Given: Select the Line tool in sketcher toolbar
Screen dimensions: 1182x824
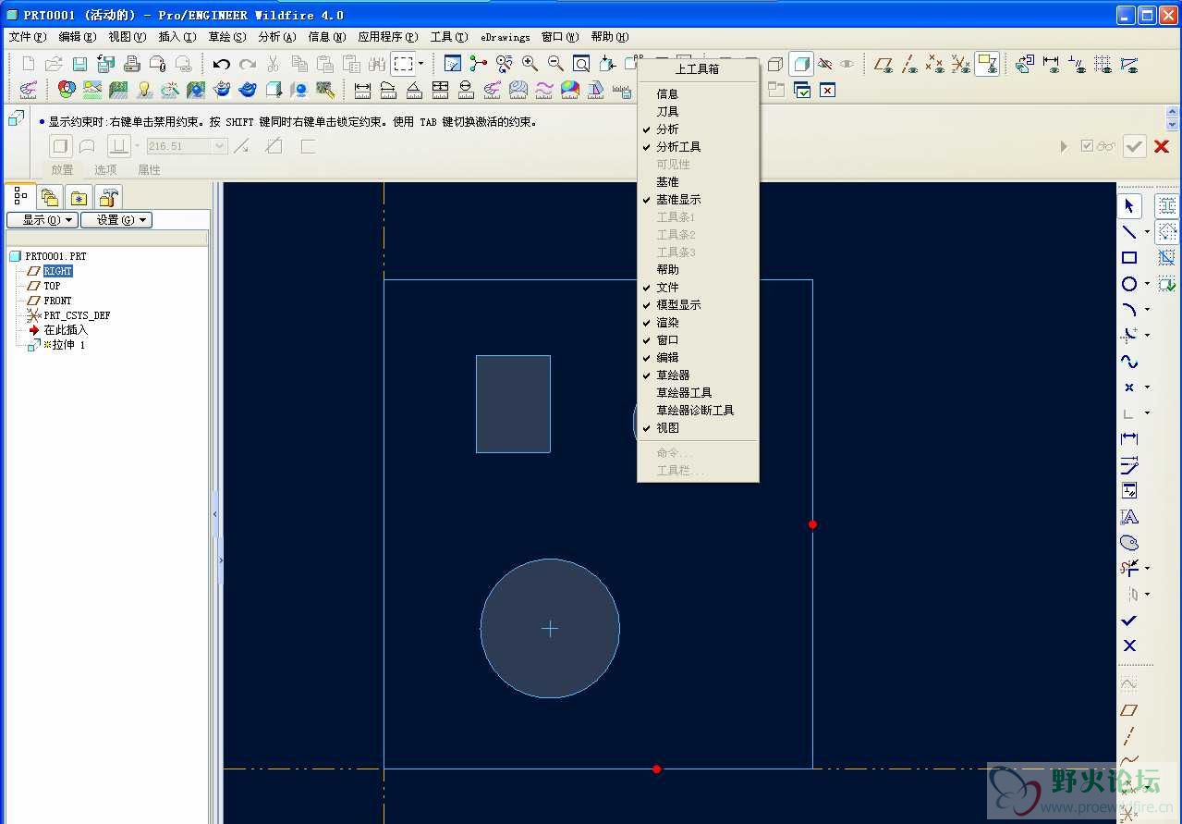Looking at the screenshot, I should (1129, 231).
